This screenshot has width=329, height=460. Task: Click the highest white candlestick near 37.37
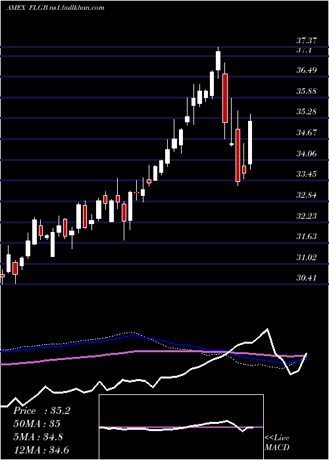tap(218, 60)
